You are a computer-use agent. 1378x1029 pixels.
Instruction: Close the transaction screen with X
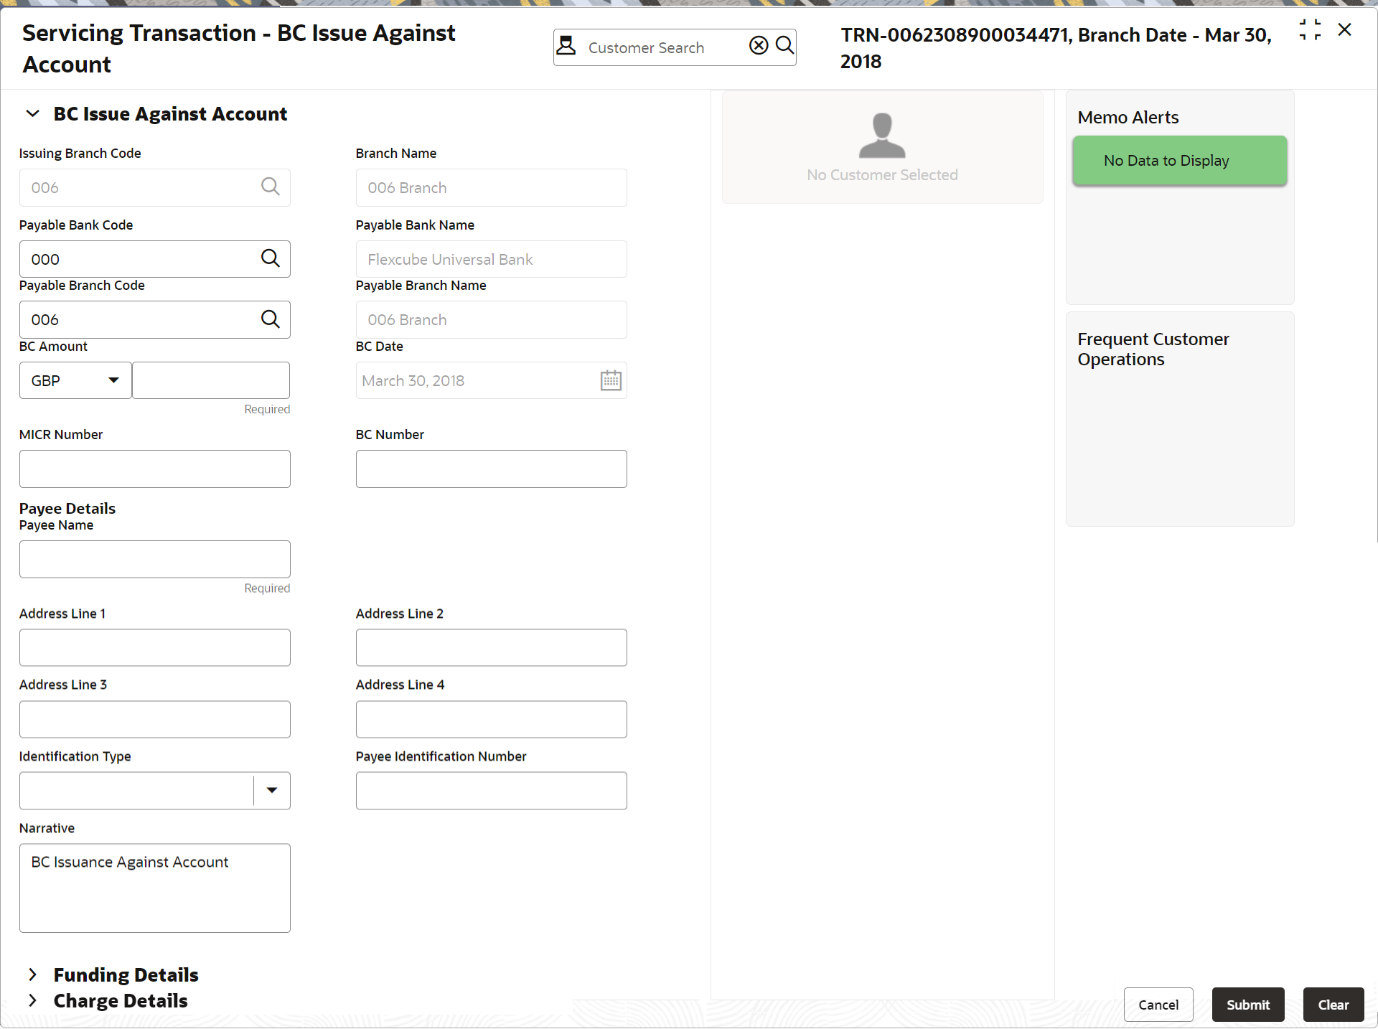1345,30
